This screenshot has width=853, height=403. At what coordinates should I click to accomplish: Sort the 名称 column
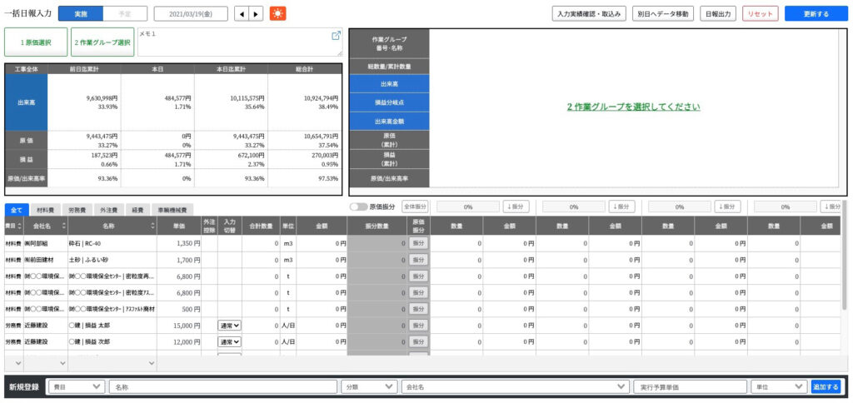153,225
